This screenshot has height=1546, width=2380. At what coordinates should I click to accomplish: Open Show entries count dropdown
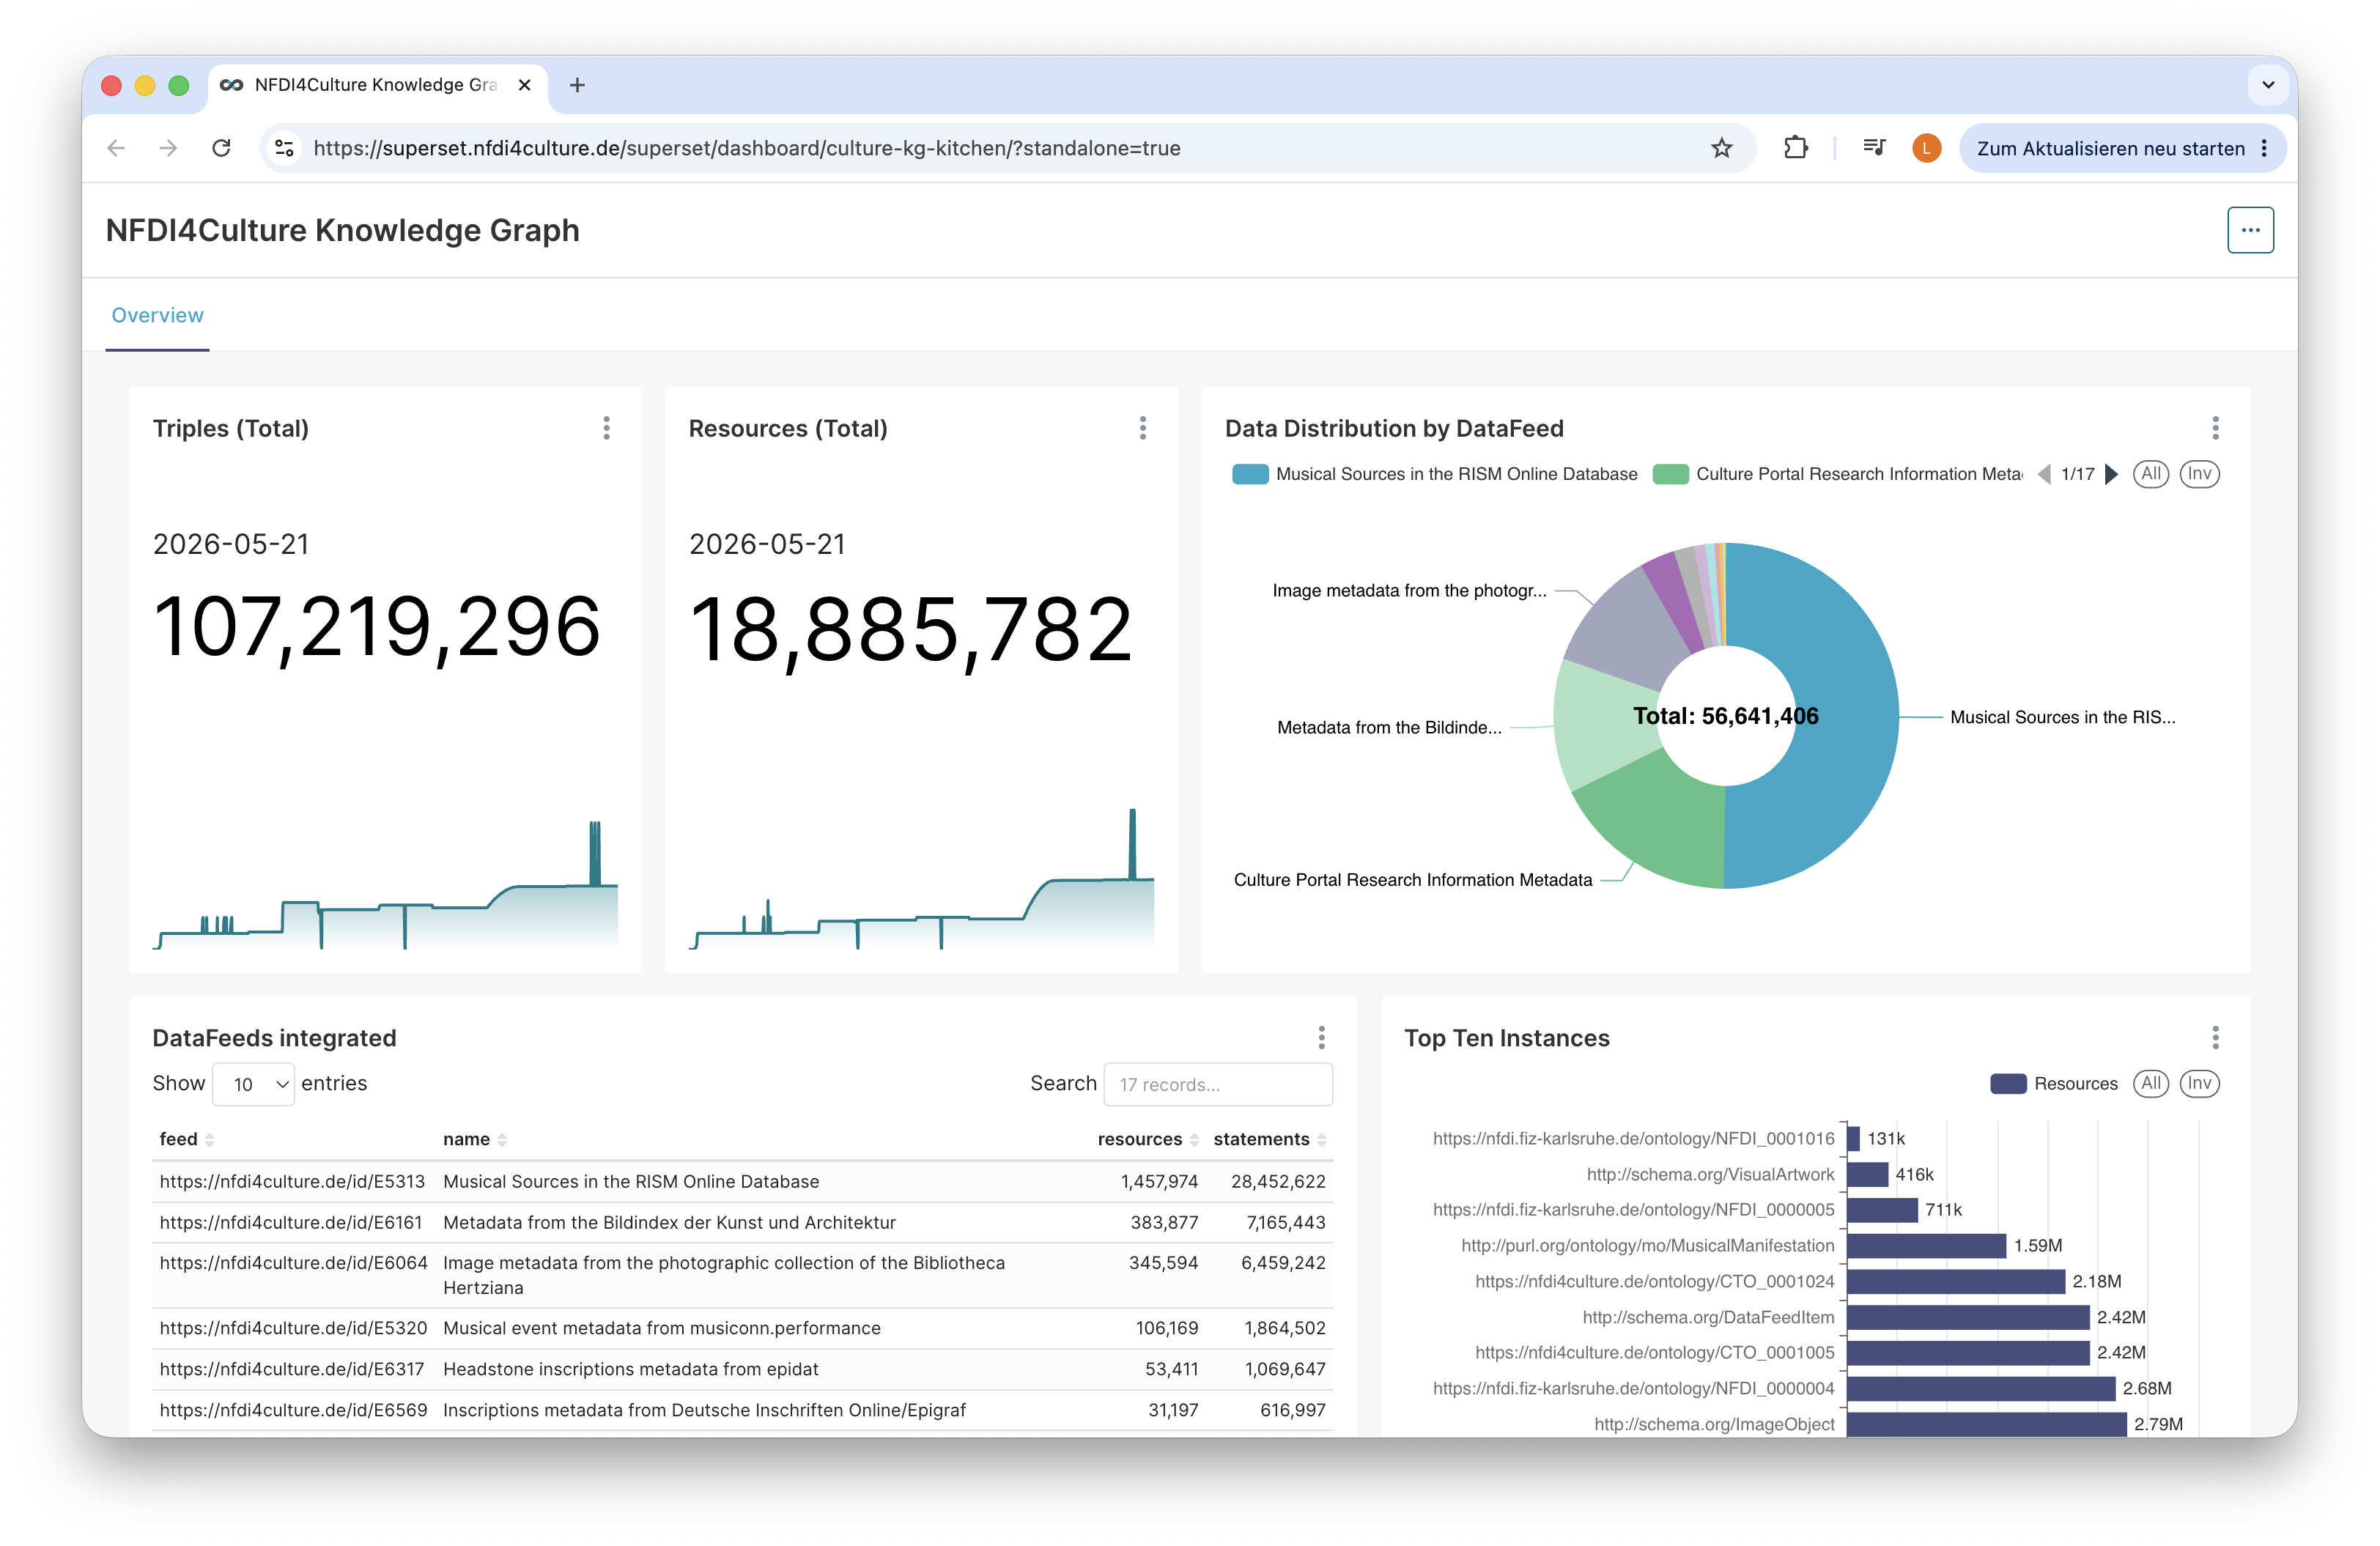pyautogui.click(x=253, y=1084)
